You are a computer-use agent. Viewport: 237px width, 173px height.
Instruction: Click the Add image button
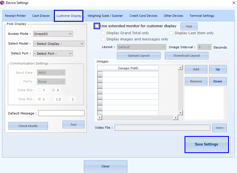[196, 69]
